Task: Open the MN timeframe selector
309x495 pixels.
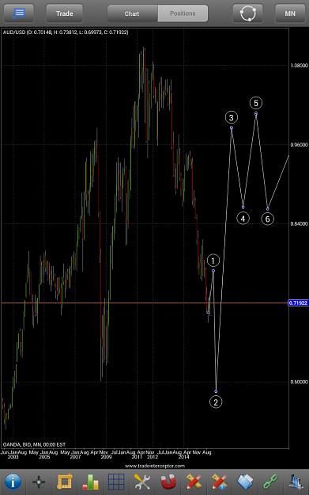Action: click(x=290, y=13)
